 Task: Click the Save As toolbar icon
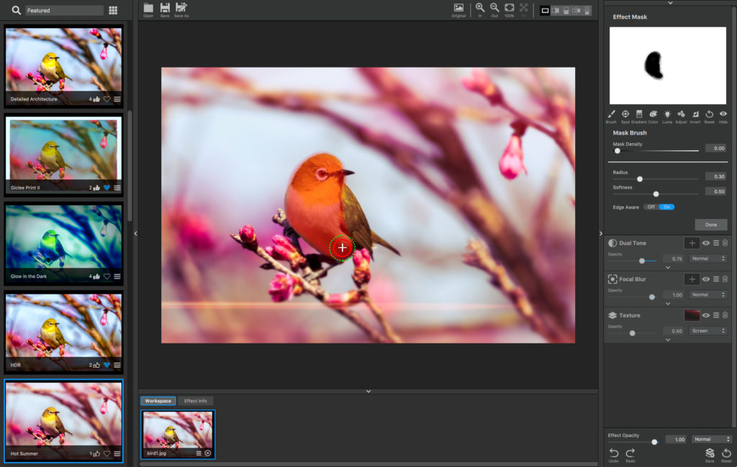pyautogui.click(x=181, y=10)
